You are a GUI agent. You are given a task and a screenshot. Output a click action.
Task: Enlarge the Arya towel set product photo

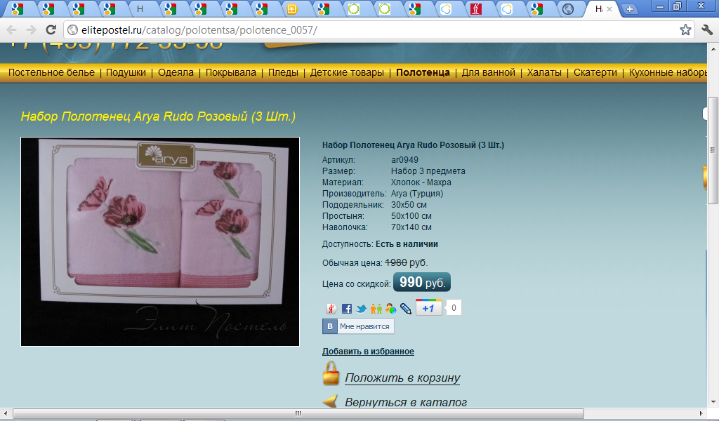point(160,241)
